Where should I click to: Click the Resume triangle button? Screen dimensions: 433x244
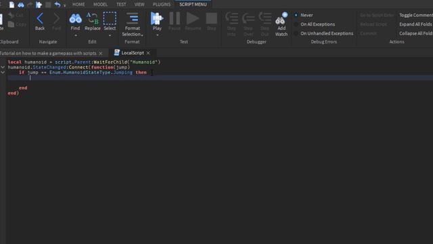click(x=193, y=18)
